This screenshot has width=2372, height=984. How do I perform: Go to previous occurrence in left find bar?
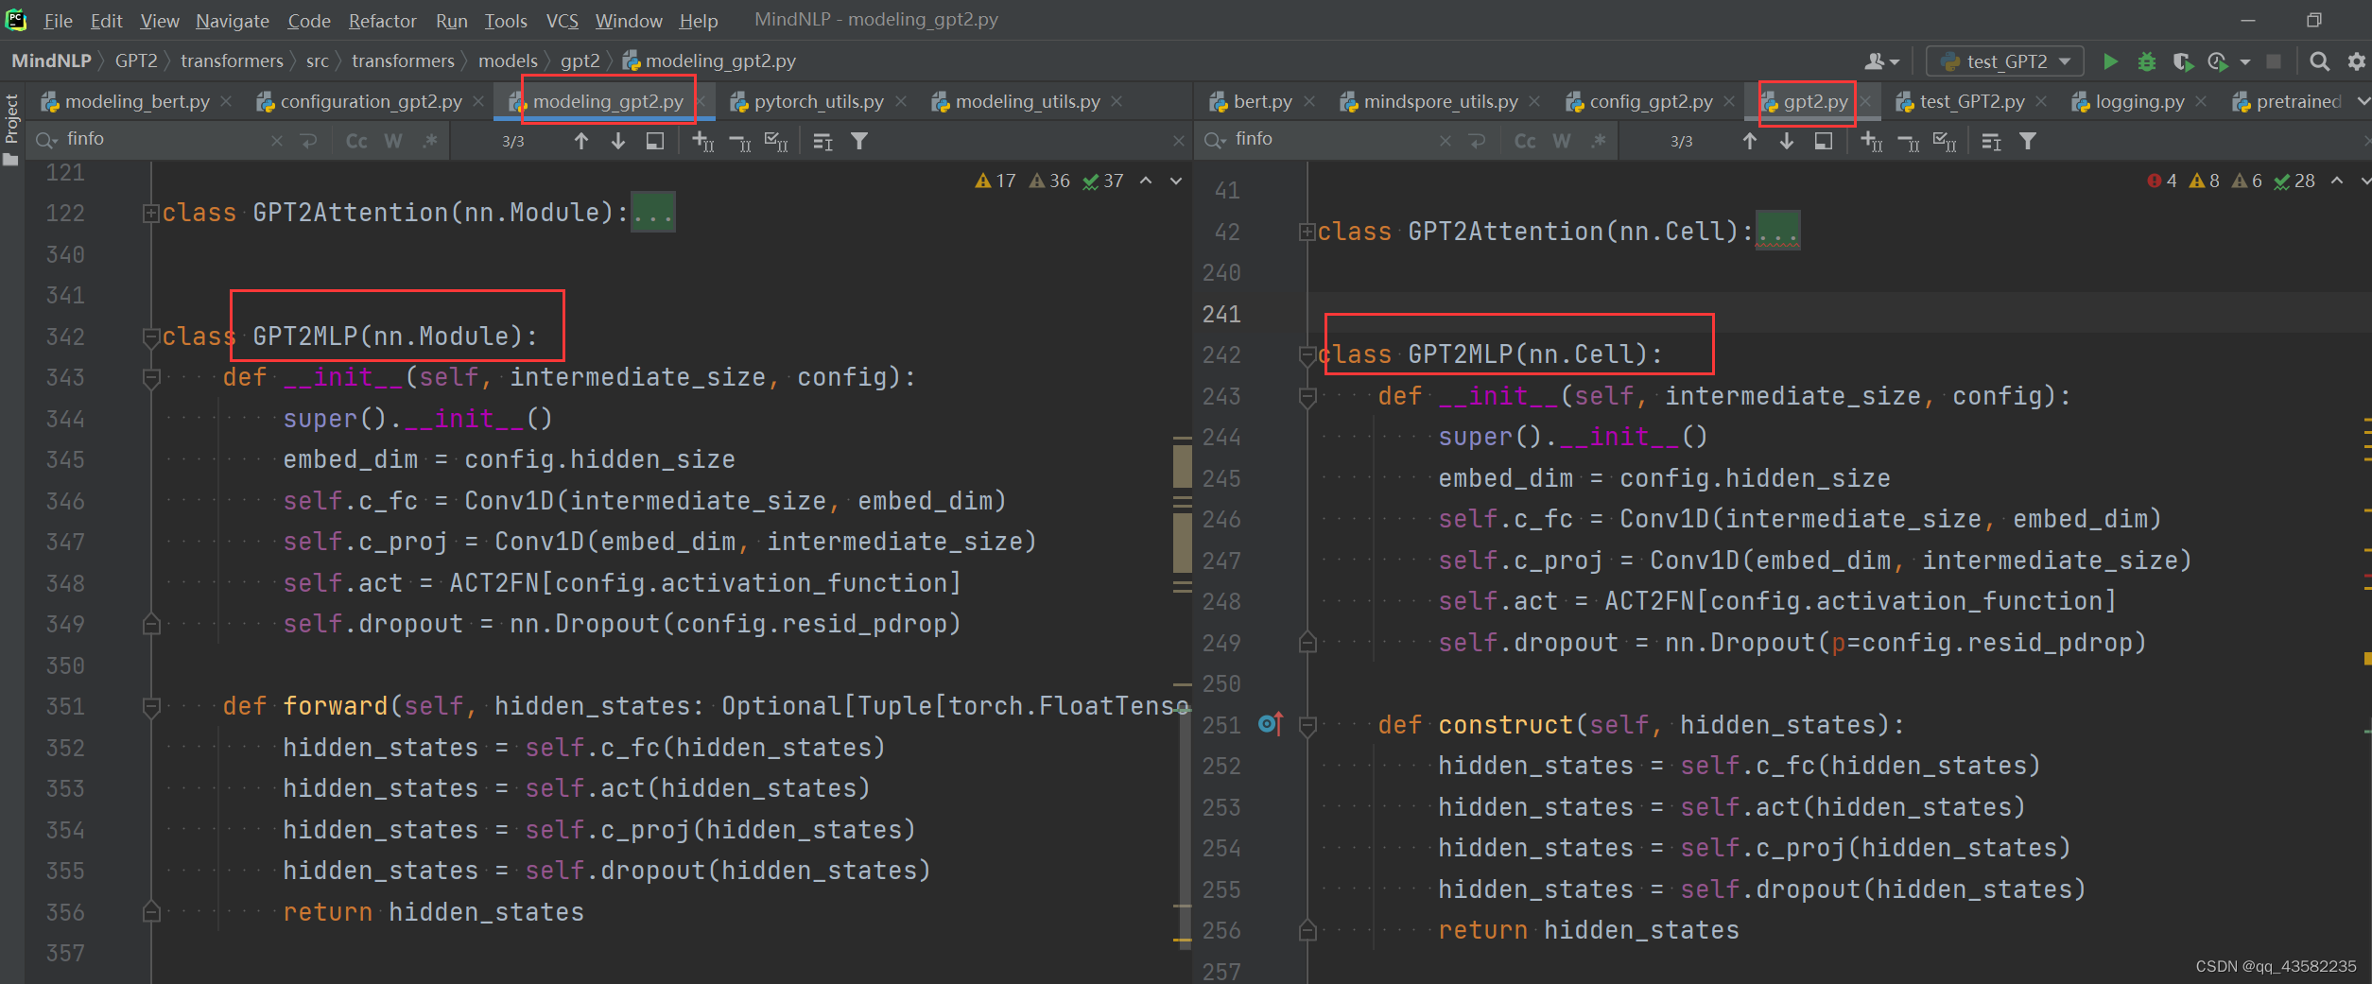(581, 141)
